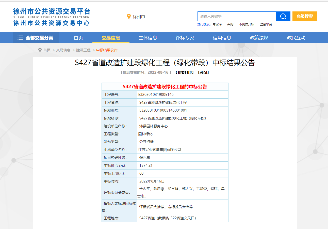Click winning bid price 1374.21
The image size is (328, 229).
146,165
